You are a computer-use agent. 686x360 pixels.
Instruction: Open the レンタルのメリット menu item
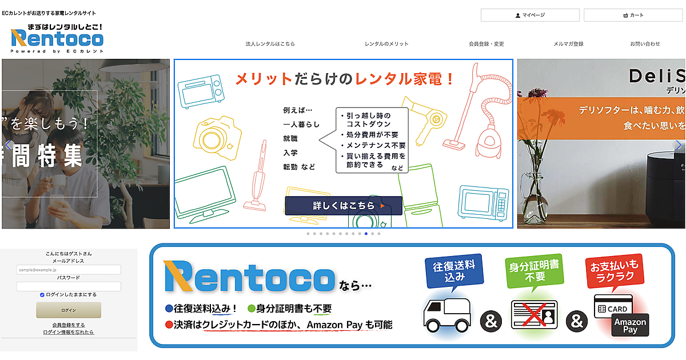[x=386, y=44]
